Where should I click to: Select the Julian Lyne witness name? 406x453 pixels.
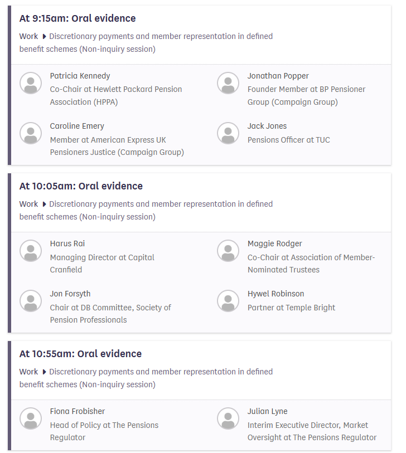(x=268, y=411)
